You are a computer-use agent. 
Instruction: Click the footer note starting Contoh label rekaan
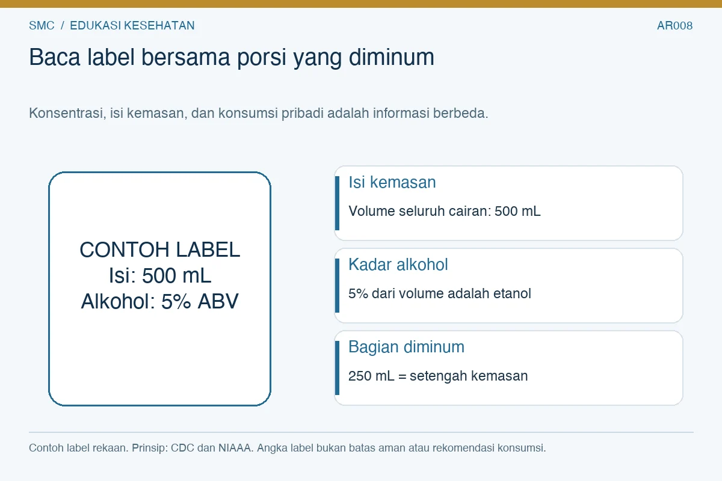[x=288, y=448]
